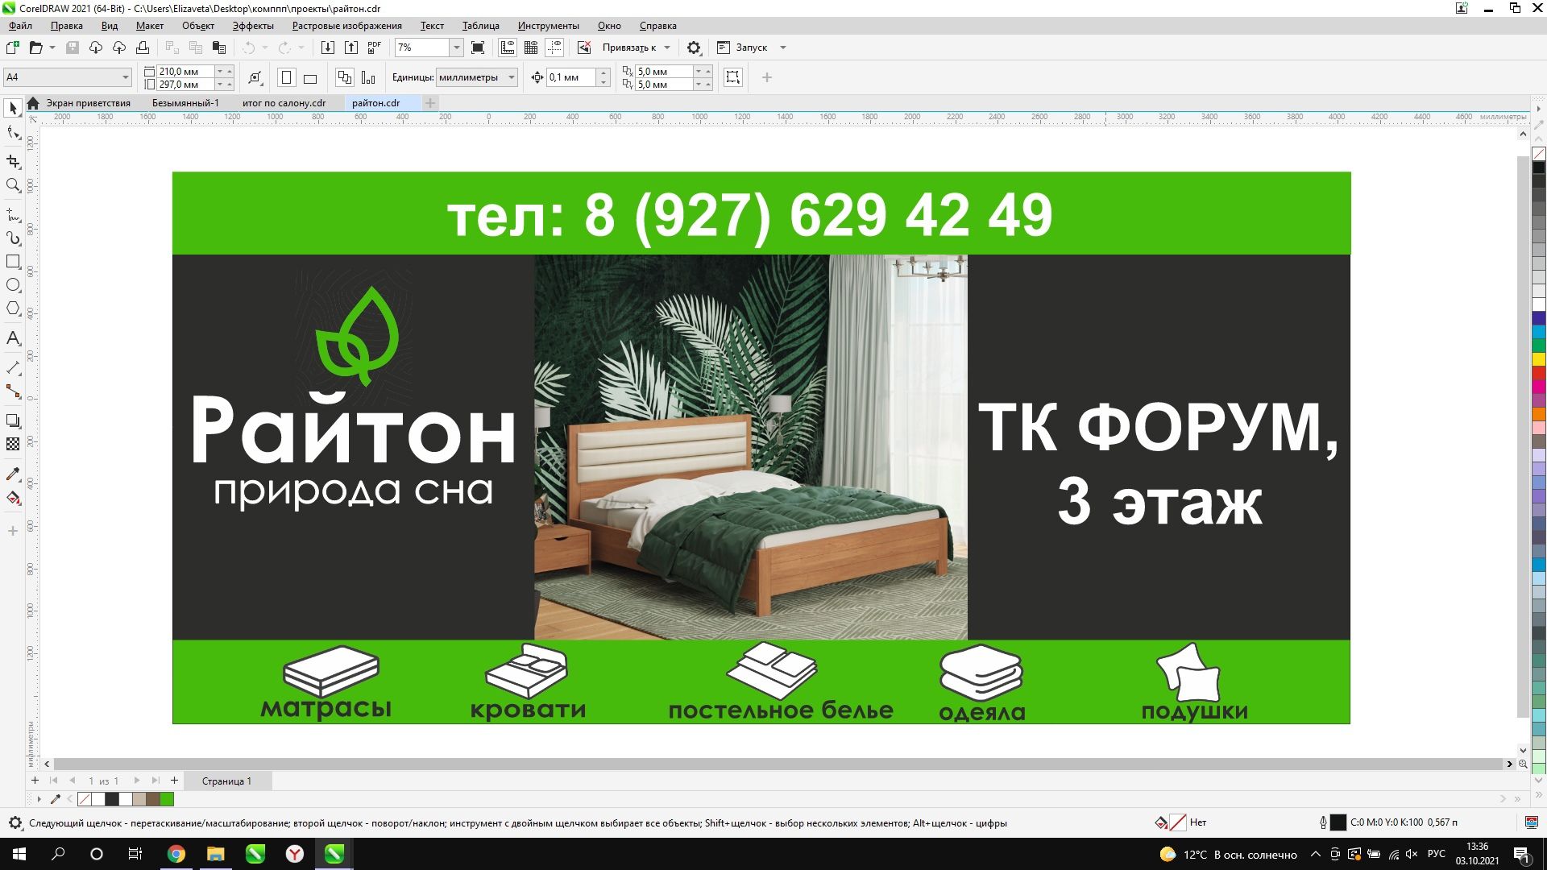Open the page width 210,0 мм dropdown arrow
1547x870 pixels.
click(x=219, y=72)
